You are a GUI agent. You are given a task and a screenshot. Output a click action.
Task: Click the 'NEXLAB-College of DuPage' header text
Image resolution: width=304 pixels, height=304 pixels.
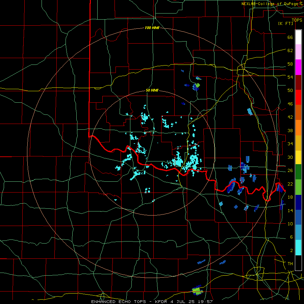pyautogui.click(x=270, y=4)
